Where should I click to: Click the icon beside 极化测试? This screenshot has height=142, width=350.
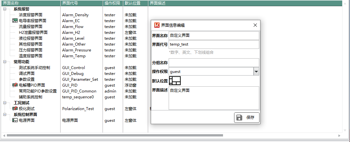15,109
